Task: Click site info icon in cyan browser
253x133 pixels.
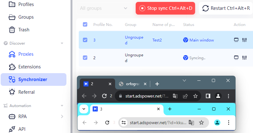Action: 124,123
